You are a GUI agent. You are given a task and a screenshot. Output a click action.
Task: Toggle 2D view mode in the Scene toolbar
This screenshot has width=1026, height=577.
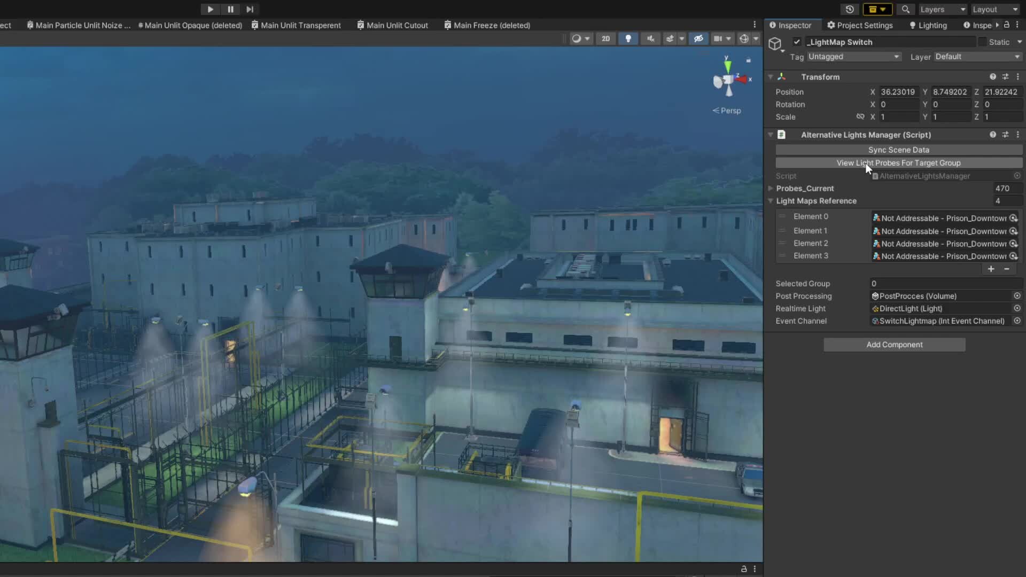605,38
